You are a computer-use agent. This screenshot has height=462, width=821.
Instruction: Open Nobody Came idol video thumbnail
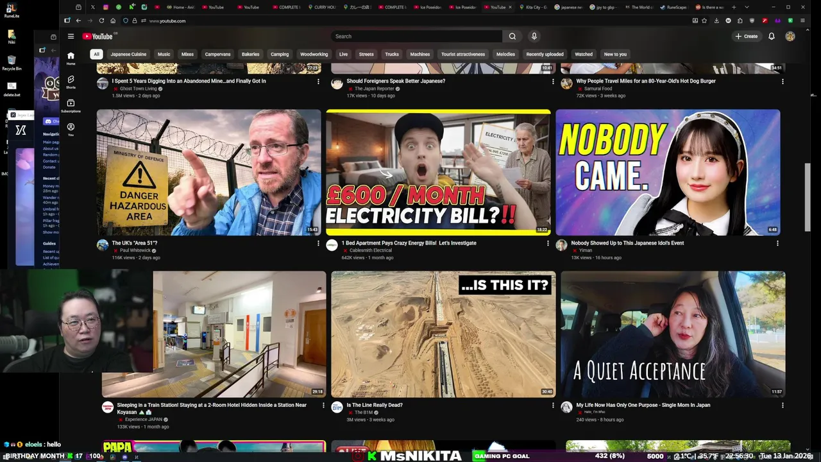pos(668,172)
